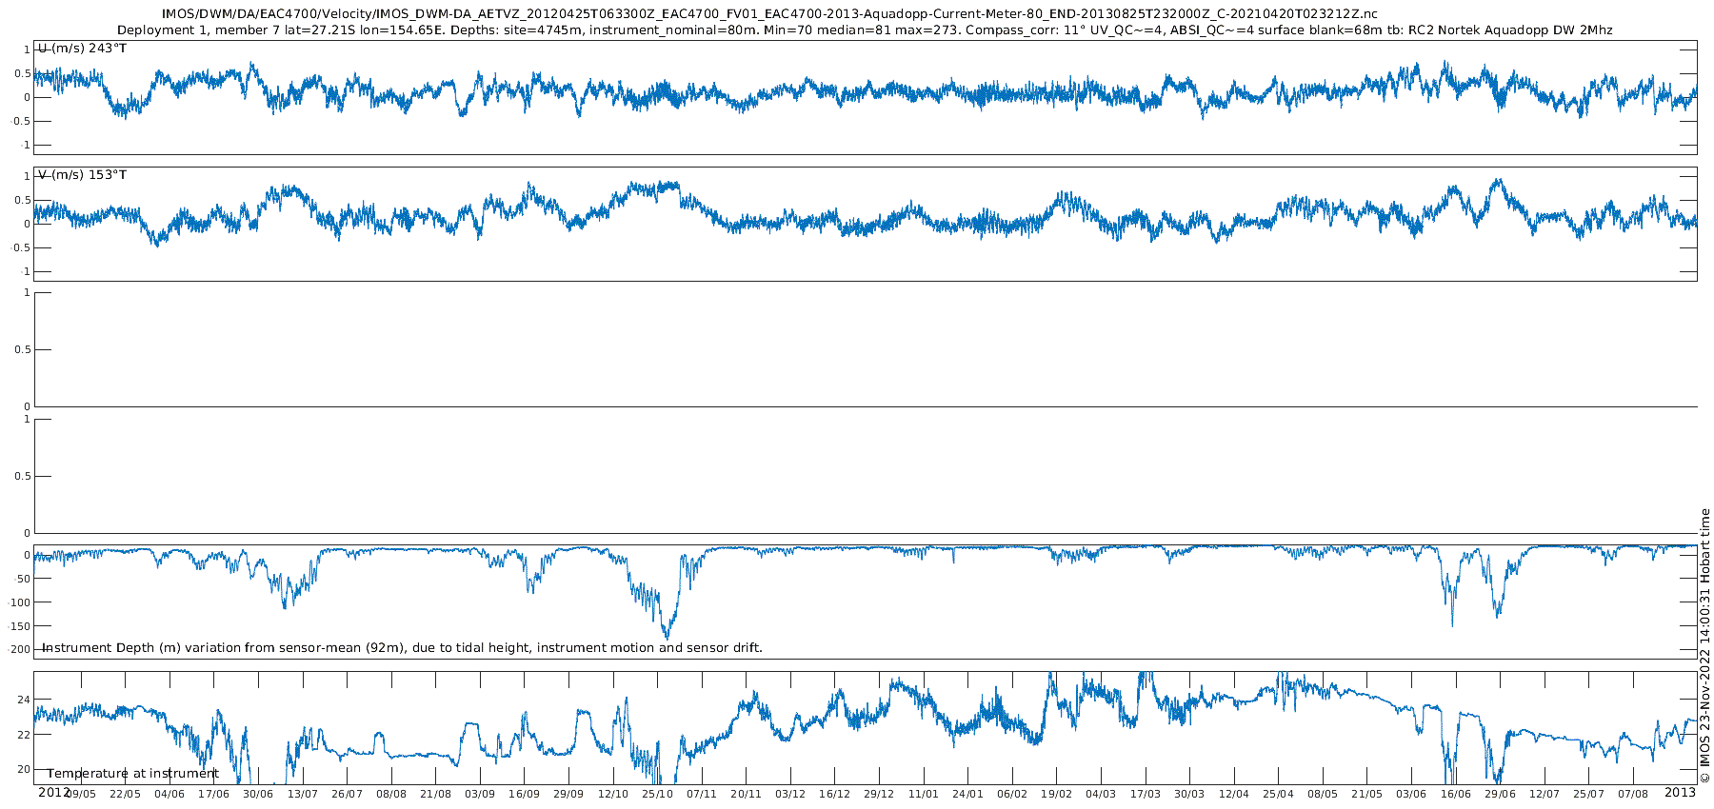Click the '30/06' date tick label
Screen dimensions: 1714x809
[x=258, y=794]
